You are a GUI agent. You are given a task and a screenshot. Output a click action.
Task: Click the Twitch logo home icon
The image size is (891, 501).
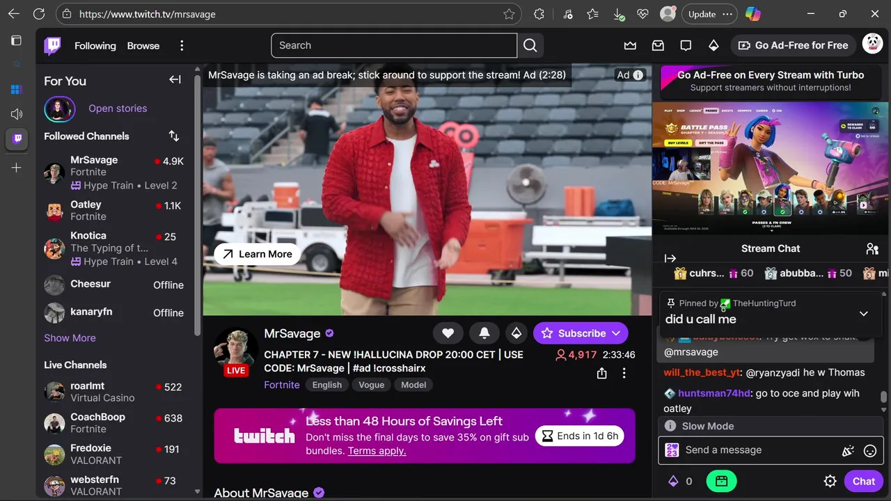(x=53, y=46)
